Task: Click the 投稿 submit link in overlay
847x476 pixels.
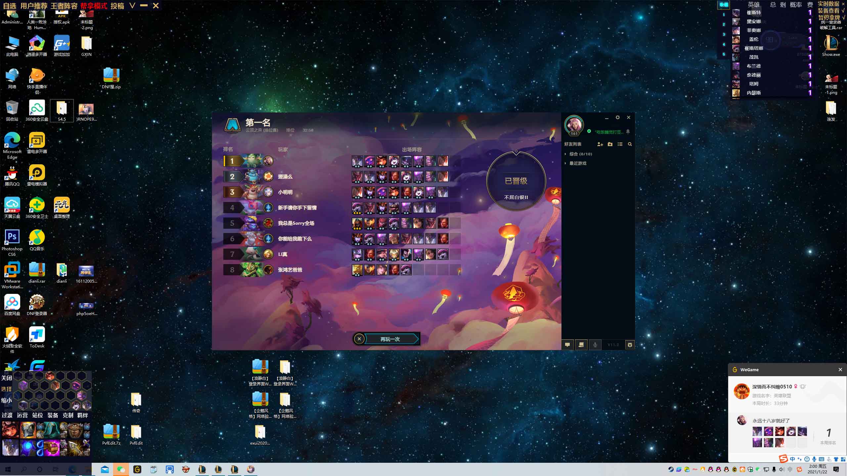Action: tap(117, 6)
